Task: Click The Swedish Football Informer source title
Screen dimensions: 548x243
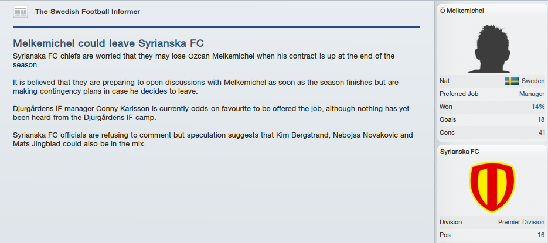Action: [87, 12]
